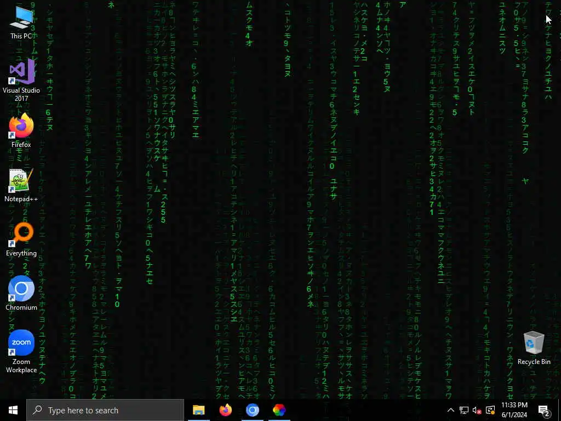Open the Action Center notifications
Image resolution: width=561 pixels, height=421 pixels.
544,410
